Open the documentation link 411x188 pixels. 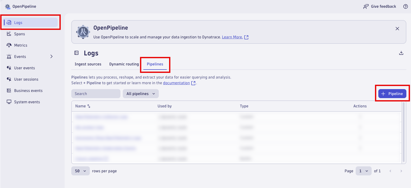coord(177,83)
